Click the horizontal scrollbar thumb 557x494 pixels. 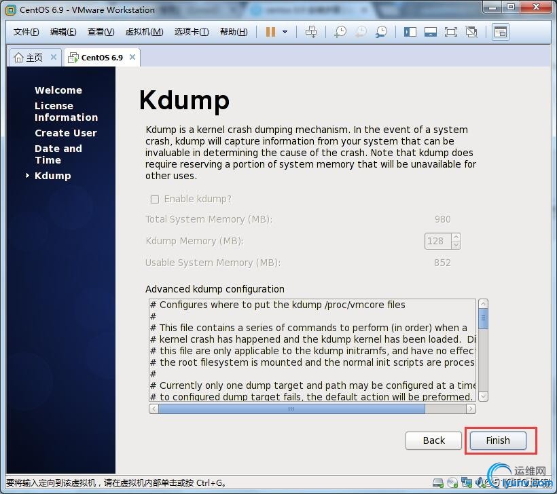point(291,408)
